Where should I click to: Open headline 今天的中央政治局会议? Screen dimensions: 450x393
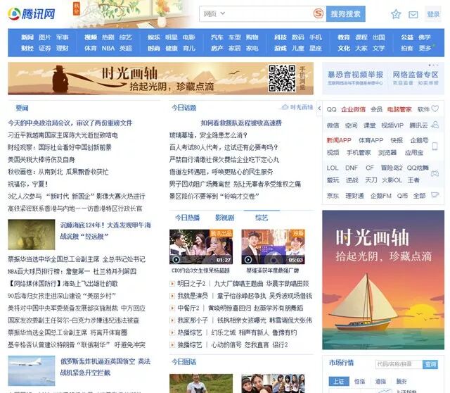click(x=70, y=123)
